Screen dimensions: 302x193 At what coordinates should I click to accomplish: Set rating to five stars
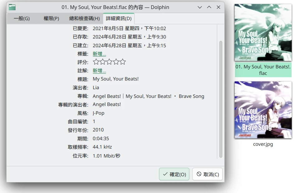point(122,62)
